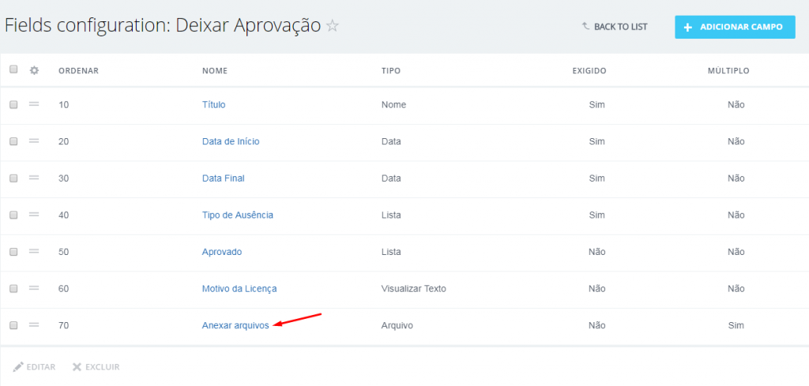Viewport: 809px width, 386px height.
Task: Tick the Tipo de Ausência checkbox
Action: click(x=14, y=215)
